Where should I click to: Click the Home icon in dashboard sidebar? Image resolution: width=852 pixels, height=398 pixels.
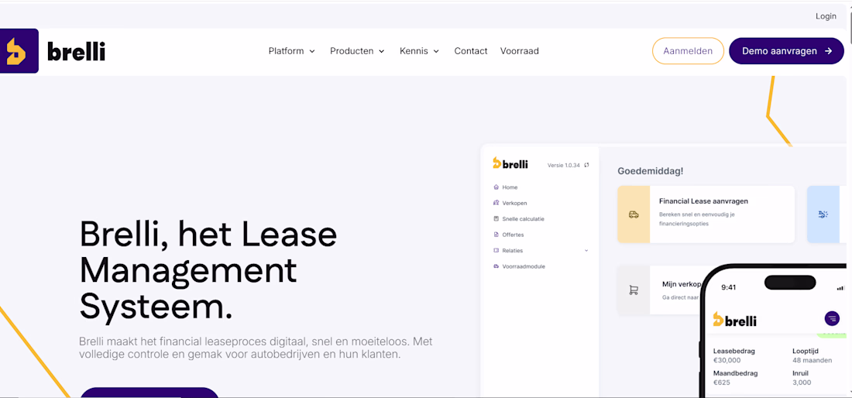pyautogui.click(x=496, y=187)
